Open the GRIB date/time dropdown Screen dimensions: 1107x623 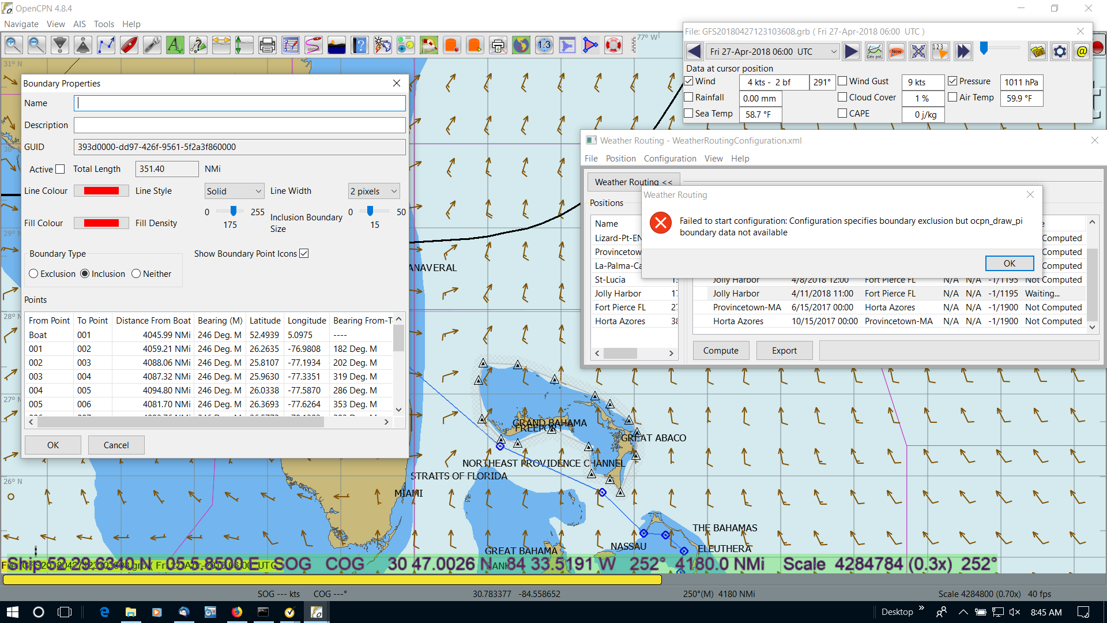(773, 52)
